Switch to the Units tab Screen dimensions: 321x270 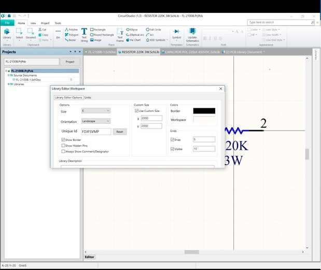point(88,97)
